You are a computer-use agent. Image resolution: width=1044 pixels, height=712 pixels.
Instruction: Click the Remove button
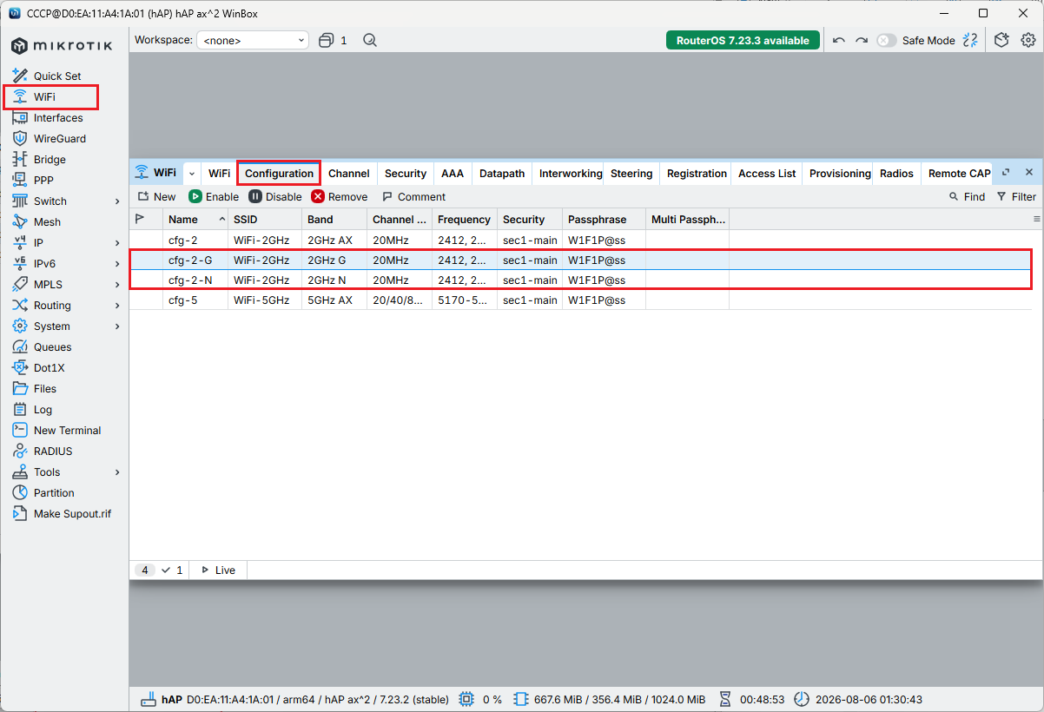pyautogui.click(x=340, y=197)
